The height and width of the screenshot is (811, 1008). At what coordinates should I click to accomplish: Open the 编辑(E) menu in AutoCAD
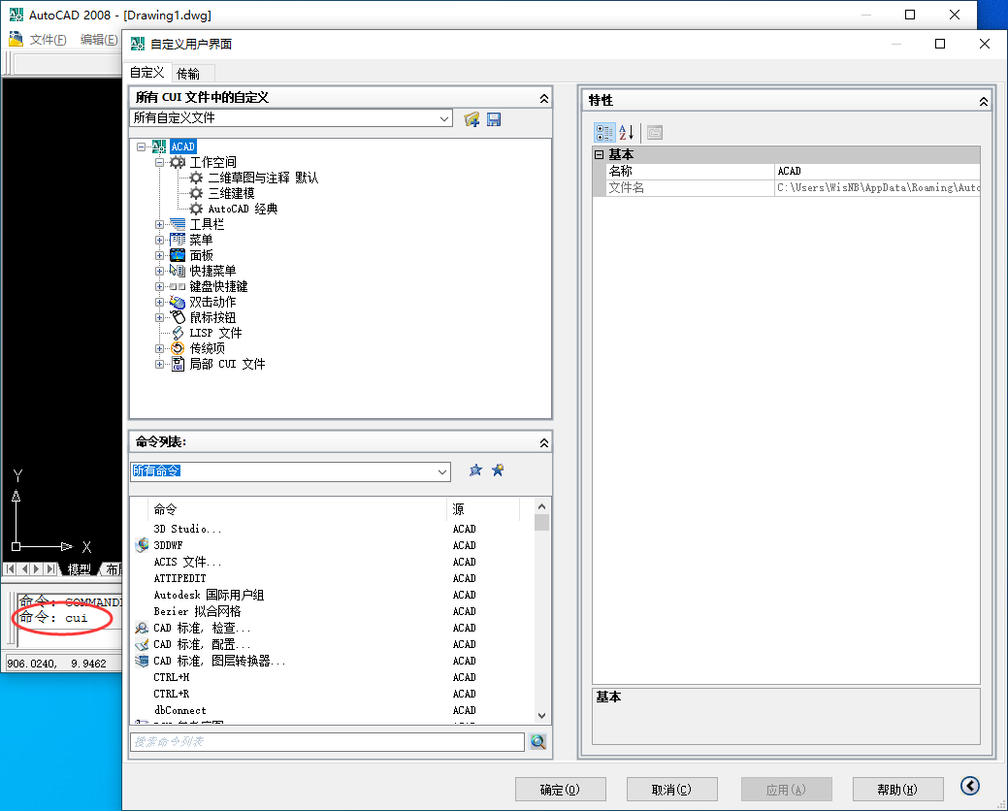pos(99,39)
